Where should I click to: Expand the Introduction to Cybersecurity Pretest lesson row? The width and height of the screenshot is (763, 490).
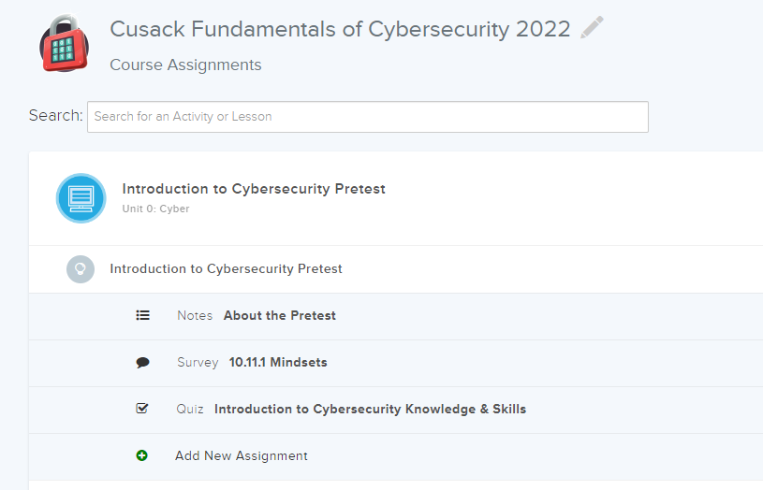click(226, 269)
